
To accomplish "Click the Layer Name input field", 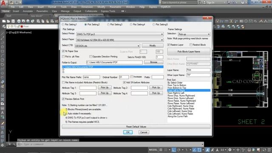I will click(198, 70).
